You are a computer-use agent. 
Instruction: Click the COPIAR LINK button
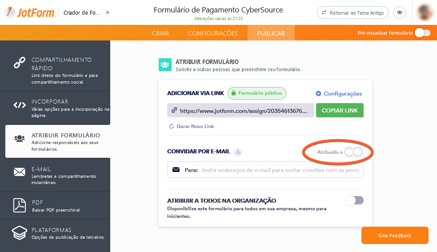click(340, 110)
